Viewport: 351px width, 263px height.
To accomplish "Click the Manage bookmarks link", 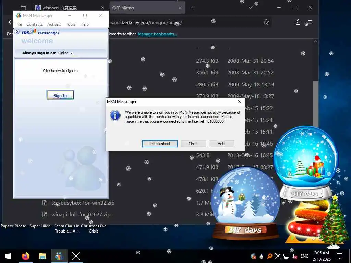I will pos(157,34).
